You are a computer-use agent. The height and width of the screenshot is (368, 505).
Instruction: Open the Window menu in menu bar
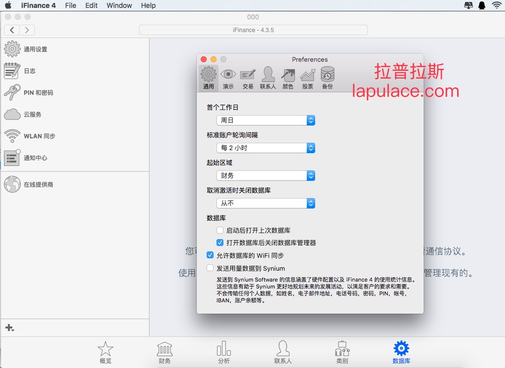click(x=119, y=5)
